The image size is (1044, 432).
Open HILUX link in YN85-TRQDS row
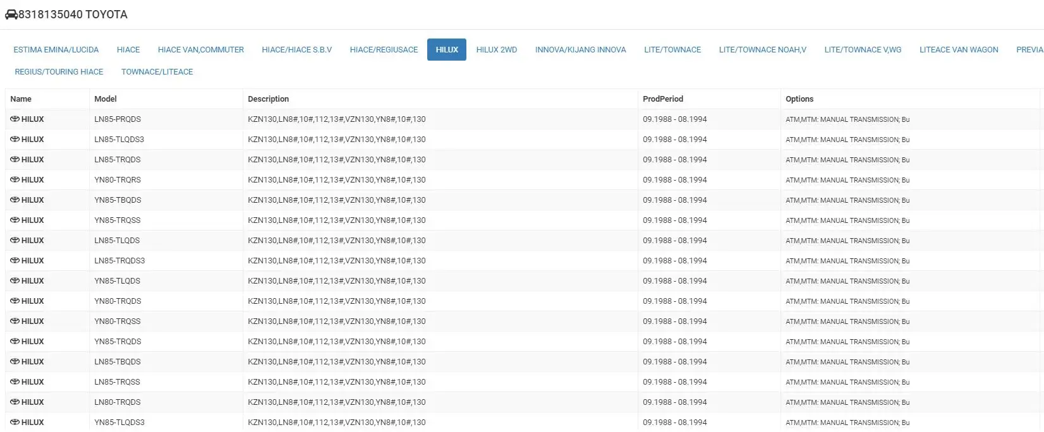[x=33, y=341]
